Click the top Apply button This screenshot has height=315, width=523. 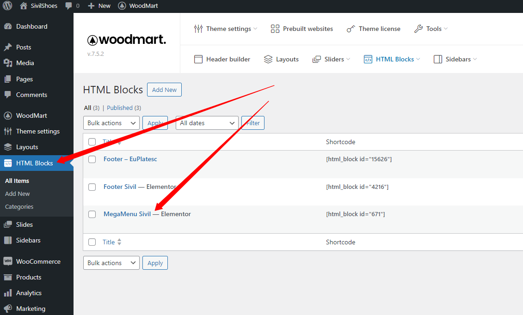(x=155, y=123)
